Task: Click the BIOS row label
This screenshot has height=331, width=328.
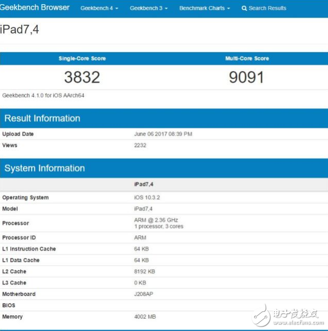Action: pos(9,305)
